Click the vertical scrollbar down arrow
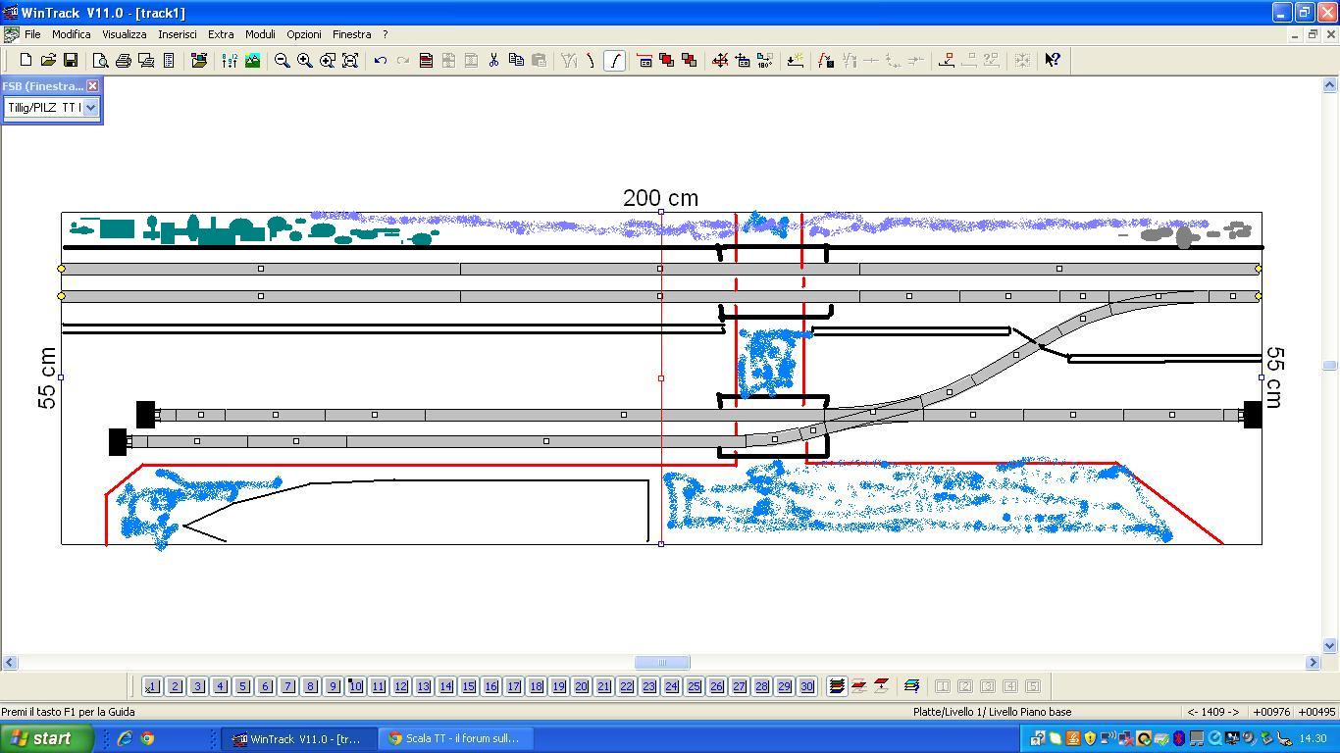Screen dimensions: 1340x753 pos(1330,646)
